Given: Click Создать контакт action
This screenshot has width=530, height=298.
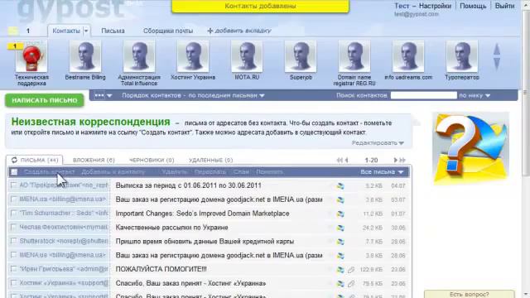Looking at the screenshot, I should point(50,172).
